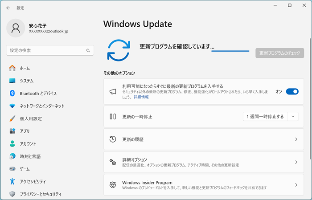Open the Home icon in the sidebar
312x200 pixels.
pyautogui.click(x=12, y=68)
